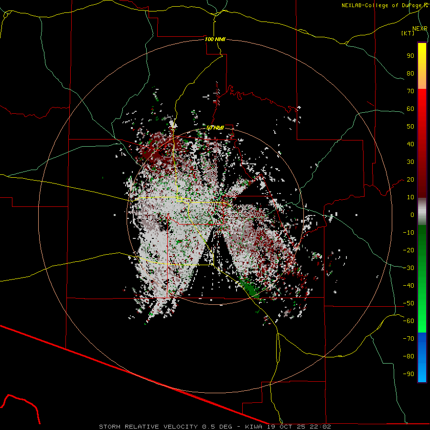Click the -80 value on velocity scale
Image resolution: width=430 pixels, height=430 pixels.
click(408, 356)
